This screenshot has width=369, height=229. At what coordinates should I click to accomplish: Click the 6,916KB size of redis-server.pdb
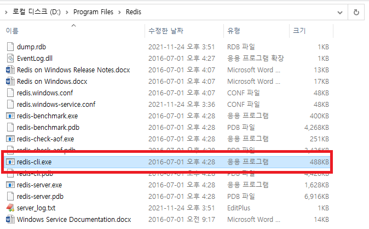coord(316,197)
